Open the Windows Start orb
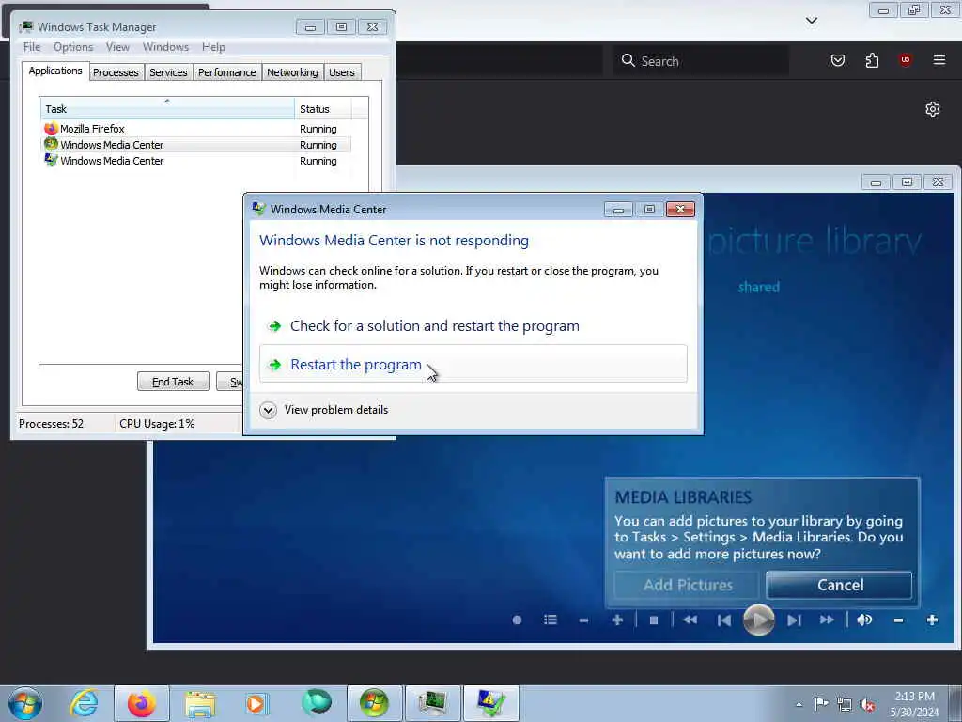 [x=25, y=703]
